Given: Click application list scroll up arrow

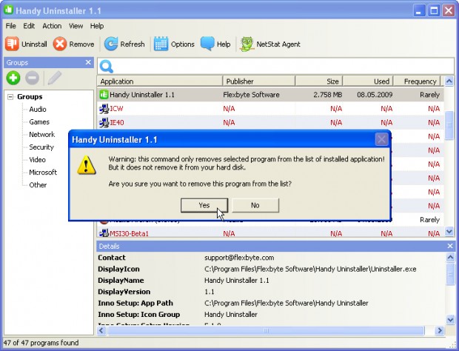Looking at the screenshot, I should pos(449,81).
